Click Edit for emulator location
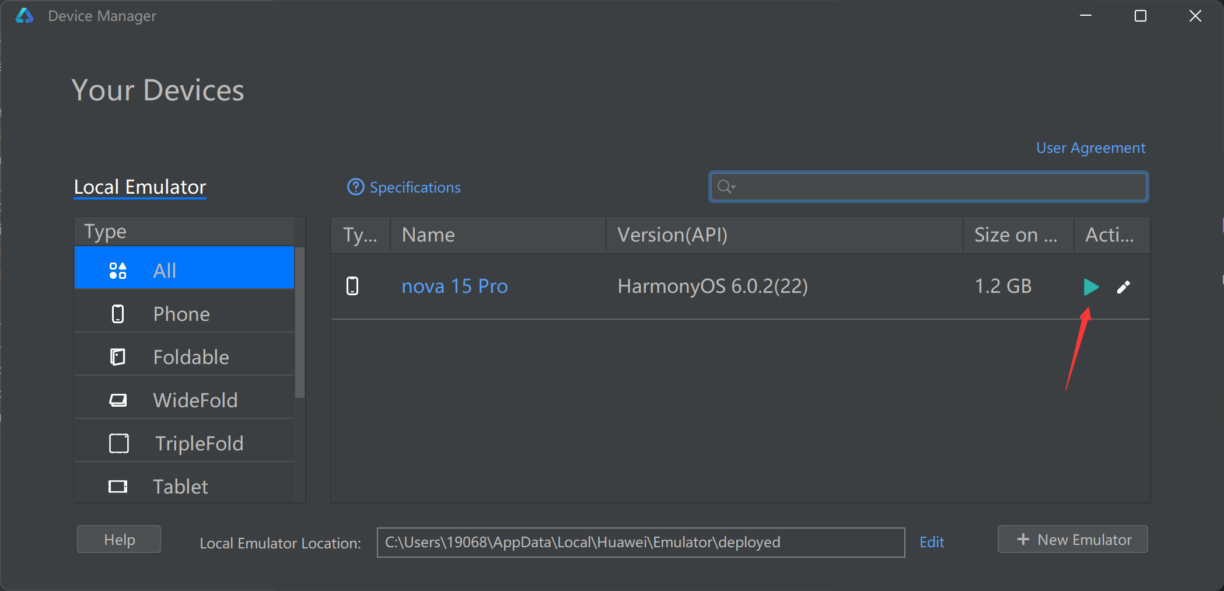1224x591 pixels. tap(932, 543)
